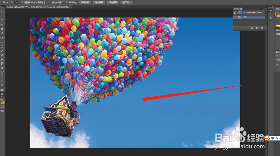Enable zoom all windows checkbox
Viewport: 280px width, 156px height.
[x=50, y=3]
